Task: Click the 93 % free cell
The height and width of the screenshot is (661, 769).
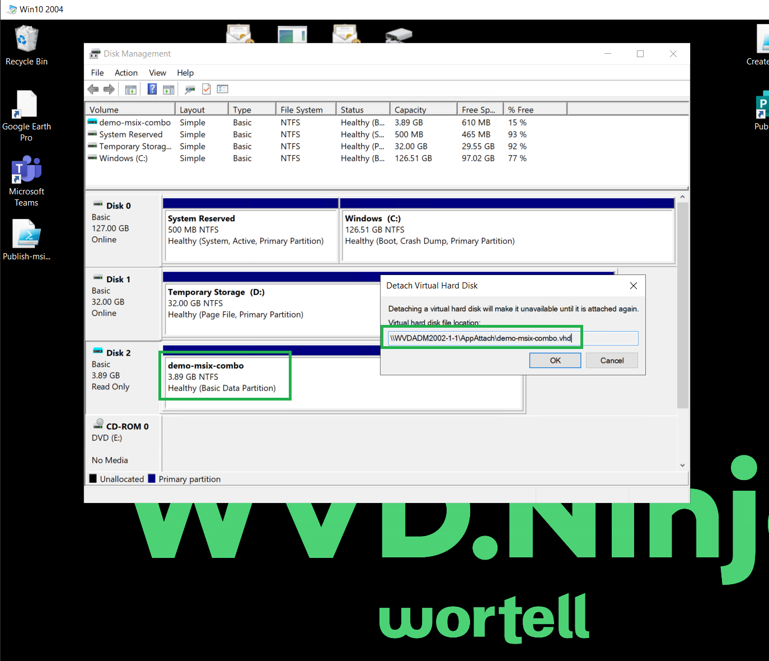Action: click(x=517, y=134)
